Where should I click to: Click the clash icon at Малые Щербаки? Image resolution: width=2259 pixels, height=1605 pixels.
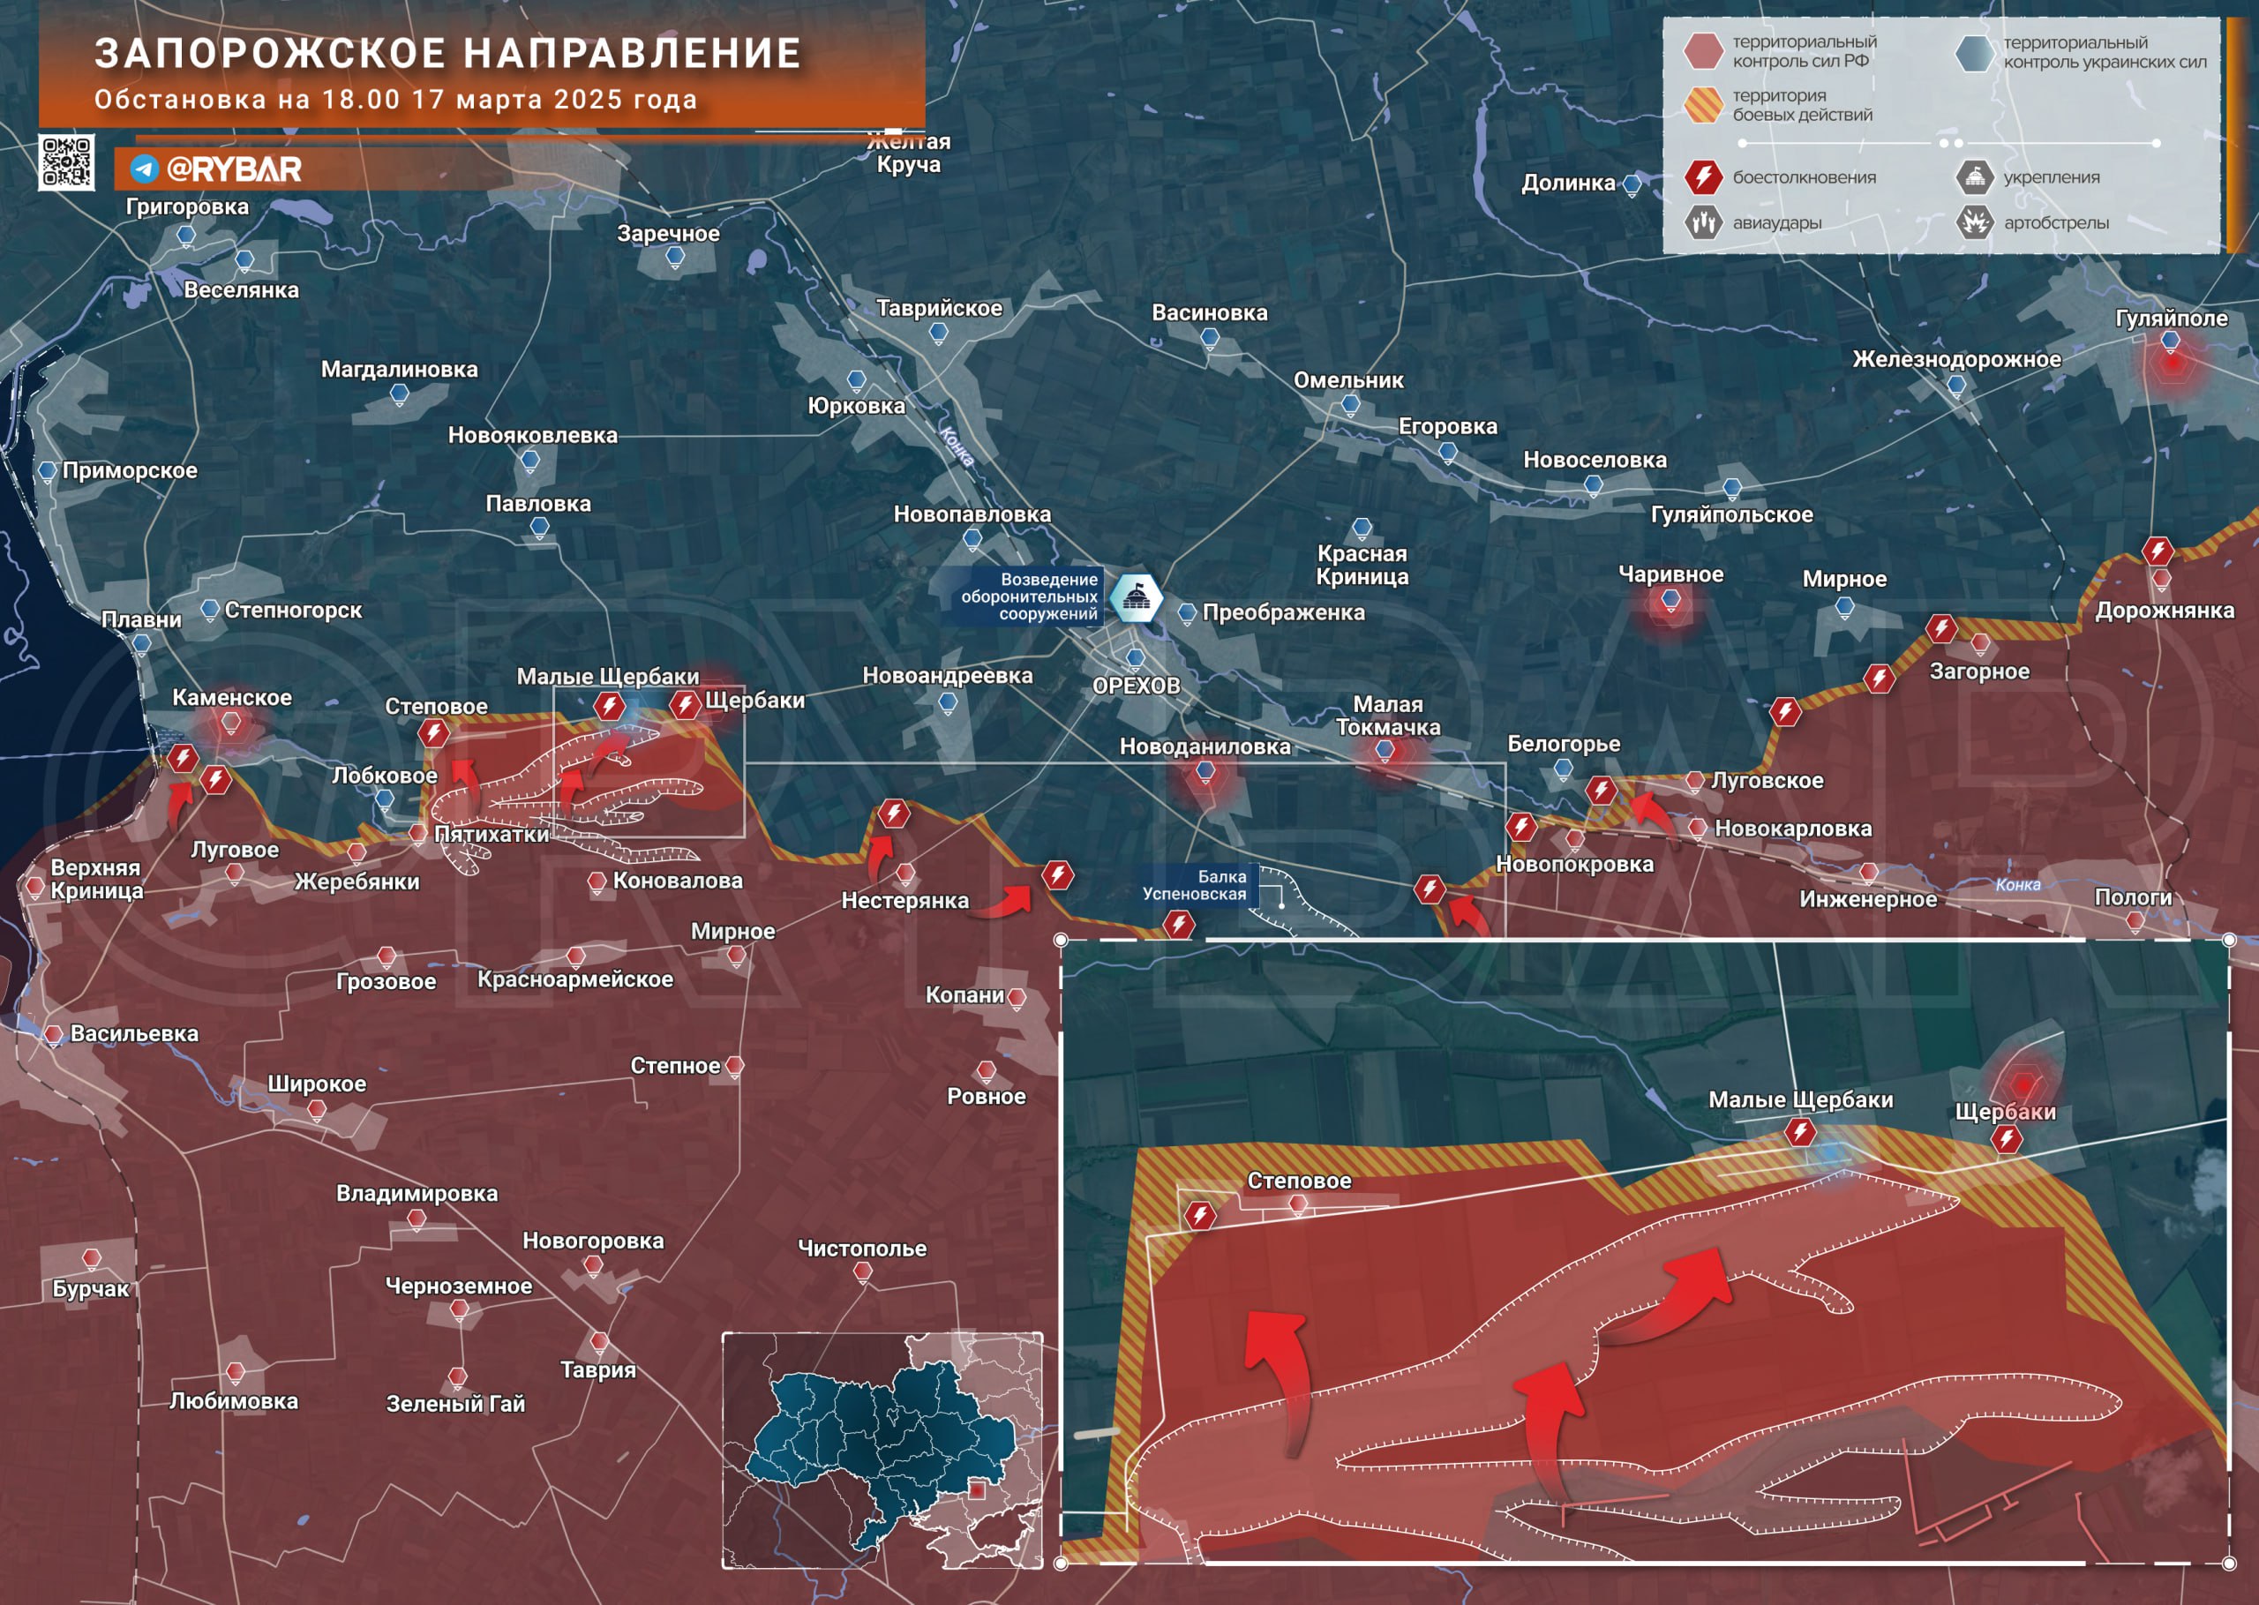pos(609,706)
